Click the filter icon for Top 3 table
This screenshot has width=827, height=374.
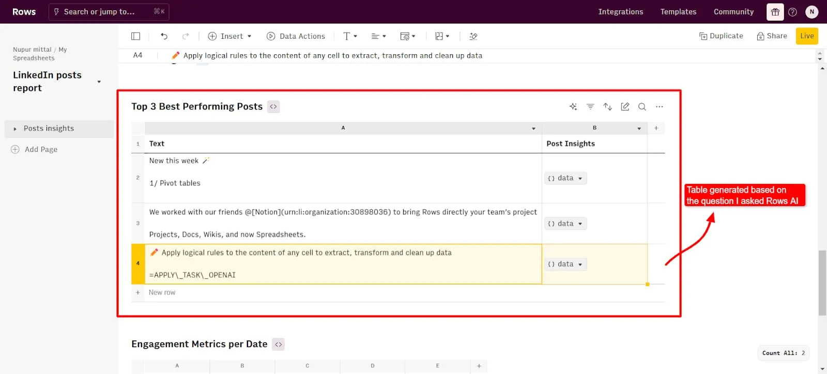tap(590, 107)
